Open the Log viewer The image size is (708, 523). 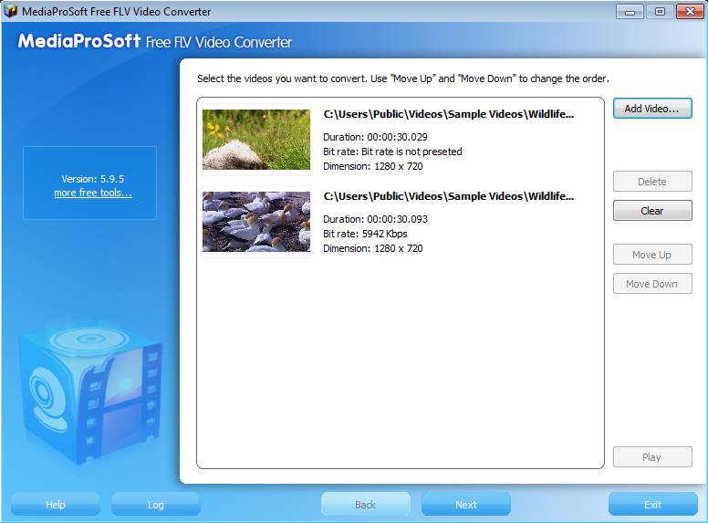tap(156, 505)
